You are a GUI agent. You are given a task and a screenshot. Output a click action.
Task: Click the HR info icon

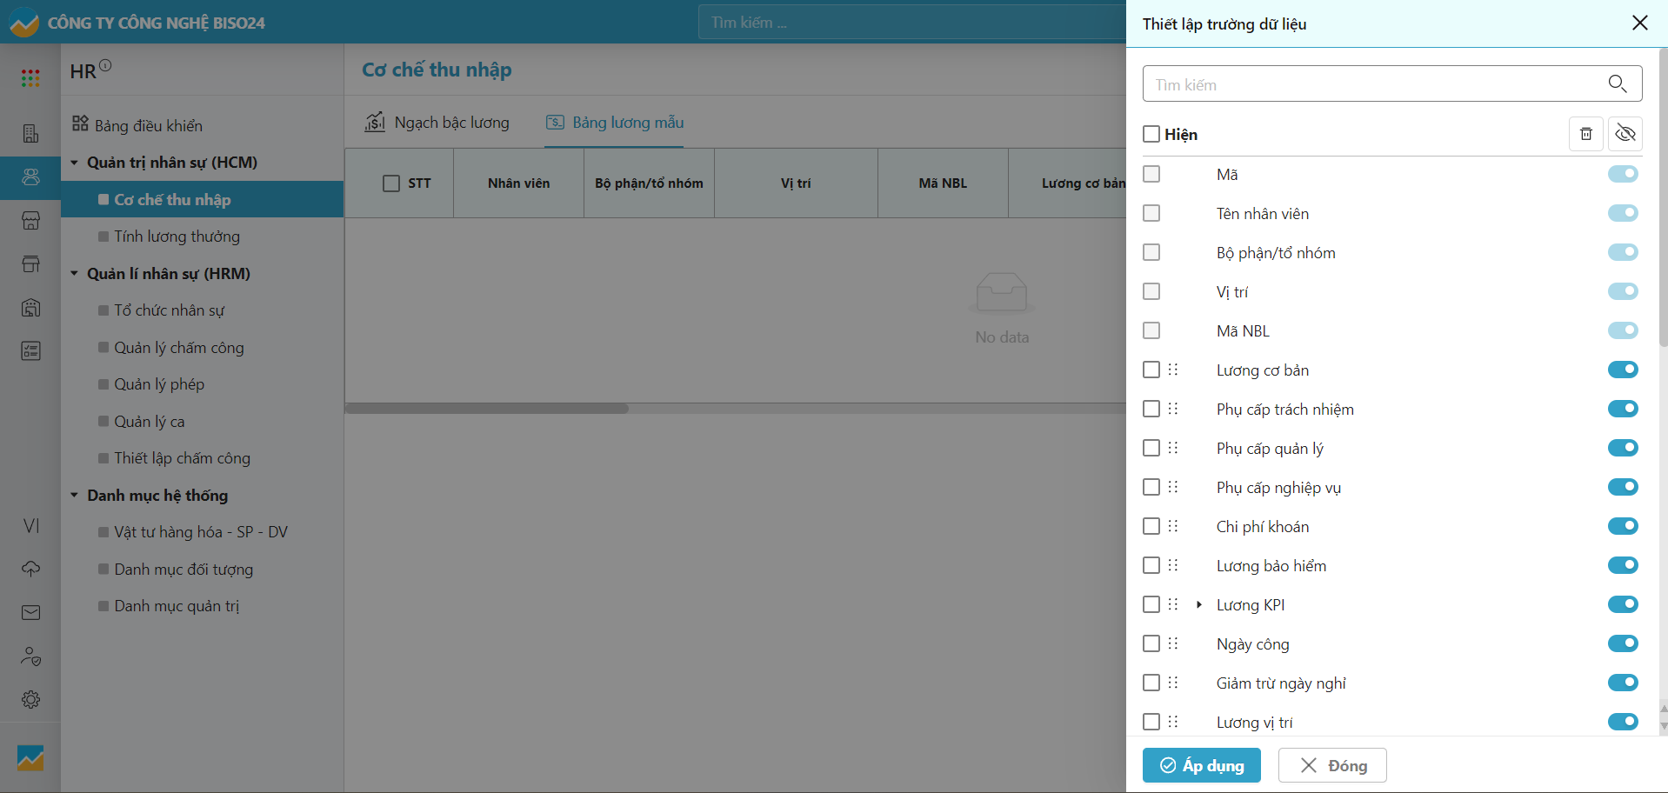pyautogui.click(x=105, y=65)
